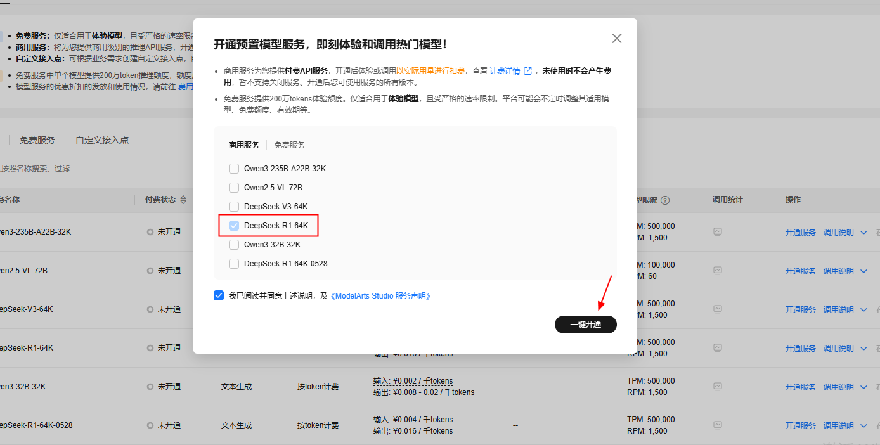
Task: Expand more actions chevron for Qwen3-235B-A22B-32K row
Action: [x=864, y=233]
